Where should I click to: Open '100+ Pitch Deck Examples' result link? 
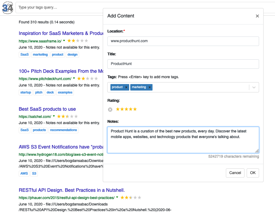pyautogui.click(x=61, y=71)
